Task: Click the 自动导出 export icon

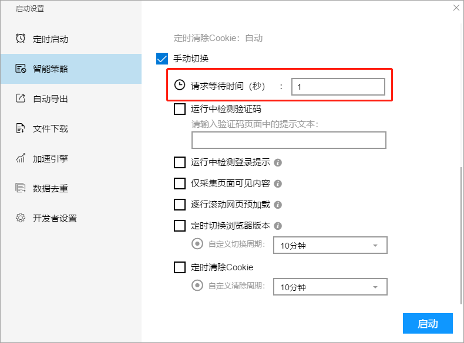Action: [x=21, y=99]
